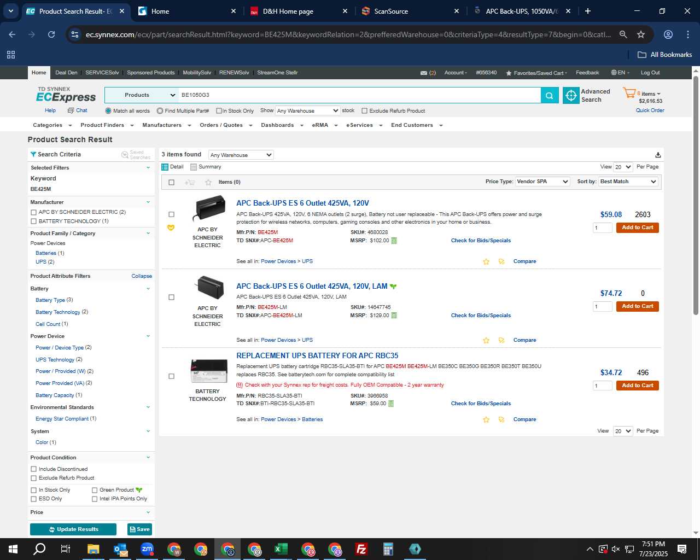Select Find Multiple Part# radio button

[x=160, y=111]
